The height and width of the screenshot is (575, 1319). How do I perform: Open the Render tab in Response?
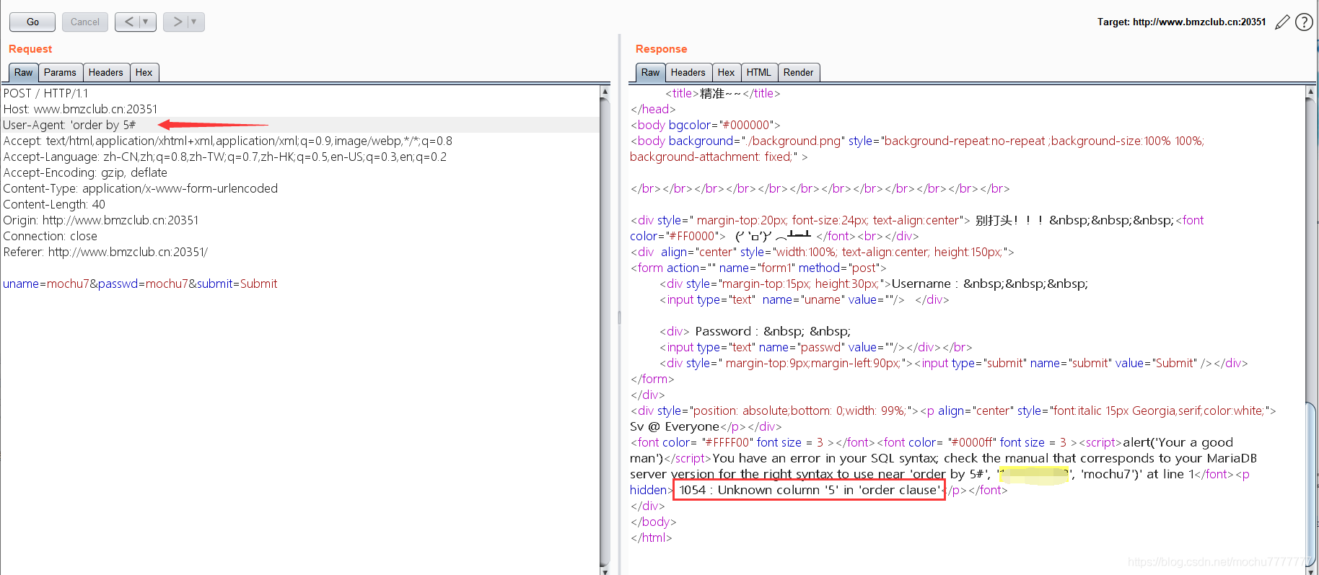[799, 73]
